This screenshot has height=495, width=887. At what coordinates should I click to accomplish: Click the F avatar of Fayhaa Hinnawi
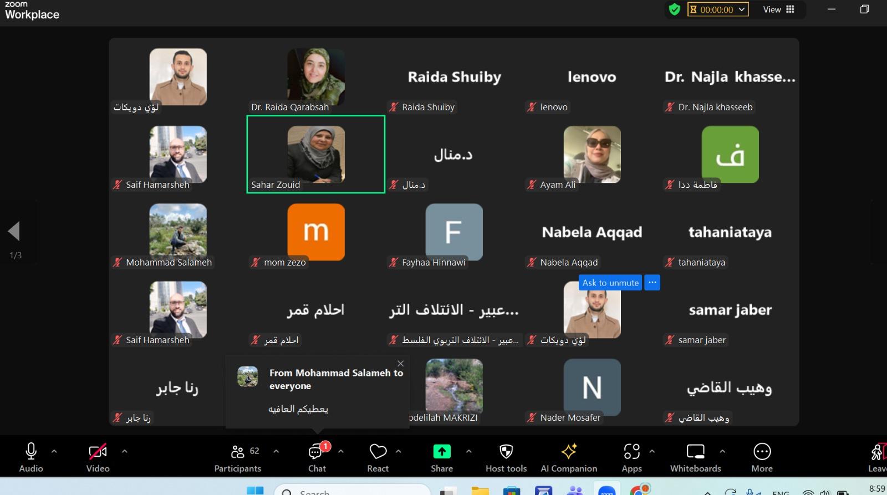[x=454, y=232]
